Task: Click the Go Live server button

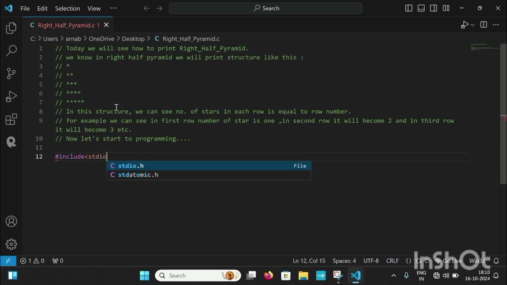Action: pos(448,261)
